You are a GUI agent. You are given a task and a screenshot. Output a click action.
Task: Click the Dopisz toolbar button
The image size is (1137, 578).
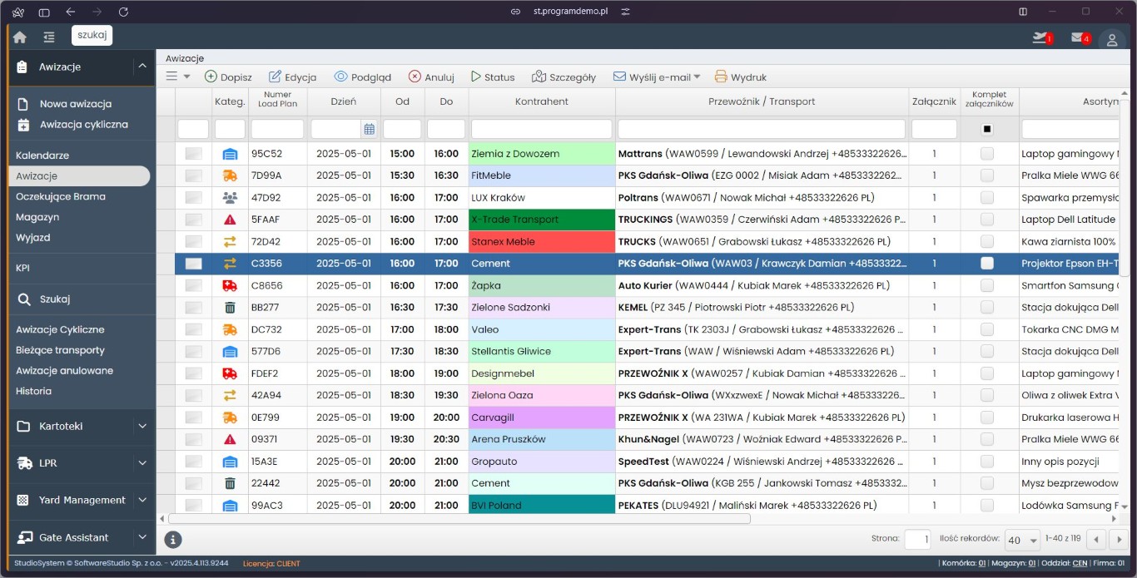pyautogui.click(x=228, y=77)
